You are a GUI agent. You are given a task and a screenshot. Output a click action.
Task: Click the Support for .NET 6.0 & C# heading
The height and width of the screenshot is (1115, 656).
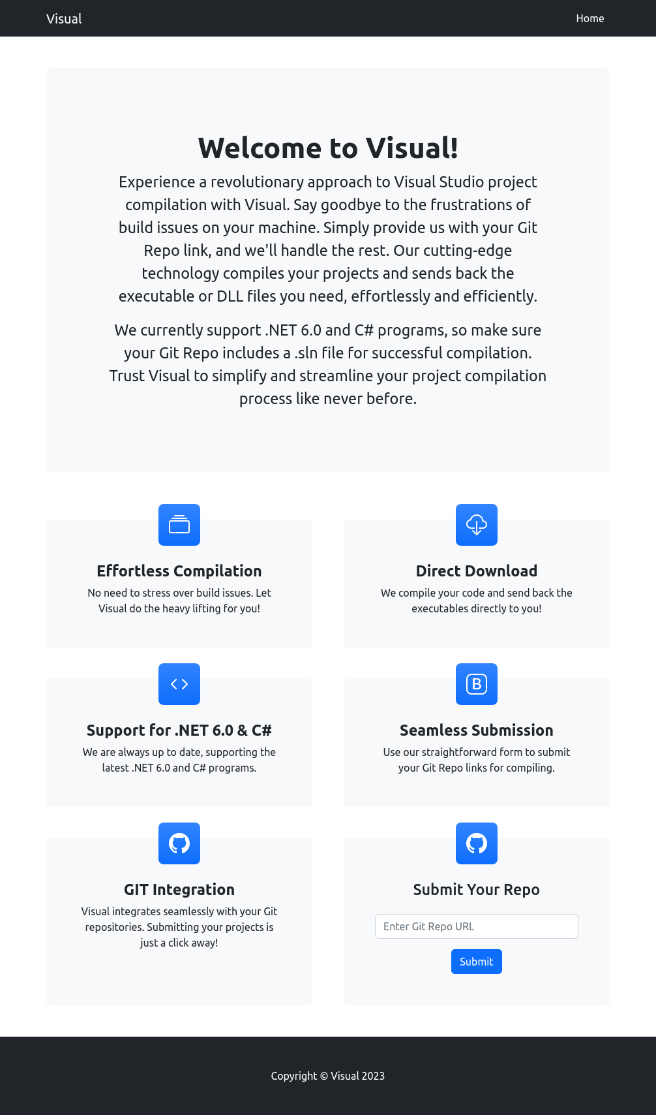pyautogui.click(x=179, y=730)
